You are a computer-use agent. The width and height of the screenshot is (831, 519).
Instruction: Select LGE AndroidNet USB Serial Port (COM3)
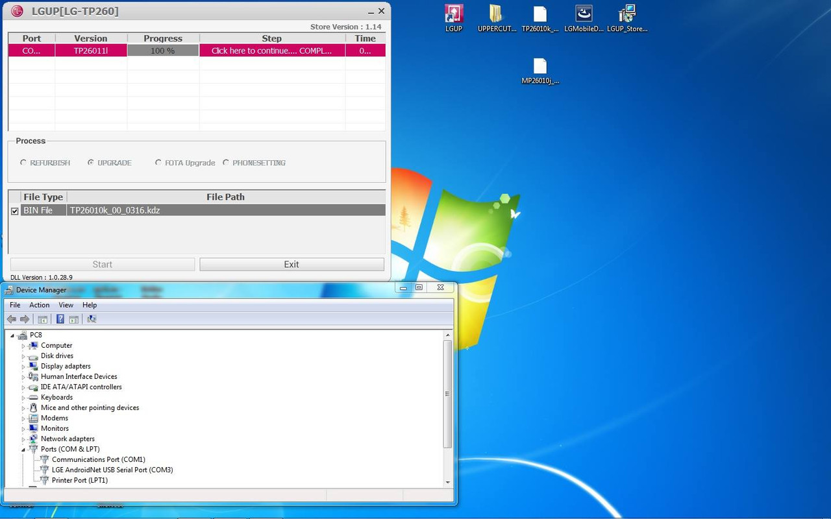(x=112, y=470)
